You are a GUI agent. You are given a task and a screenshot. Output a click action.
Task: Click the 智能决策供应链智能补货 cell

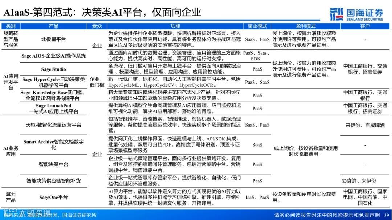coord(53,181)
